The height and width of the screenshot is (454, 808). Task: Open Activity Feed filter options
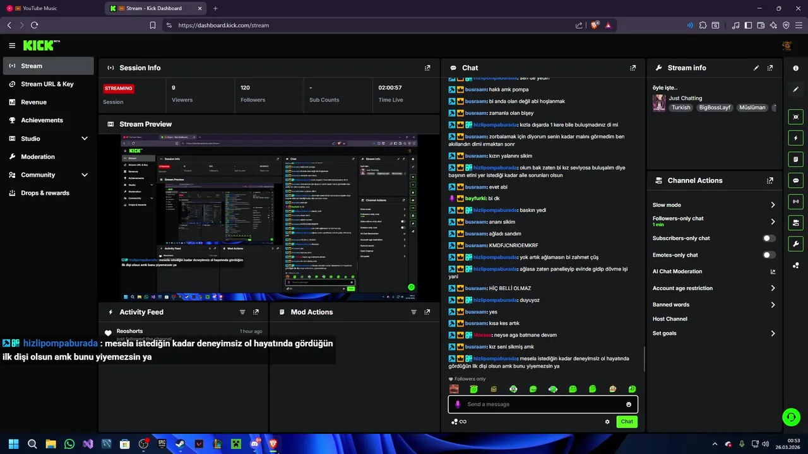(242, 312)
